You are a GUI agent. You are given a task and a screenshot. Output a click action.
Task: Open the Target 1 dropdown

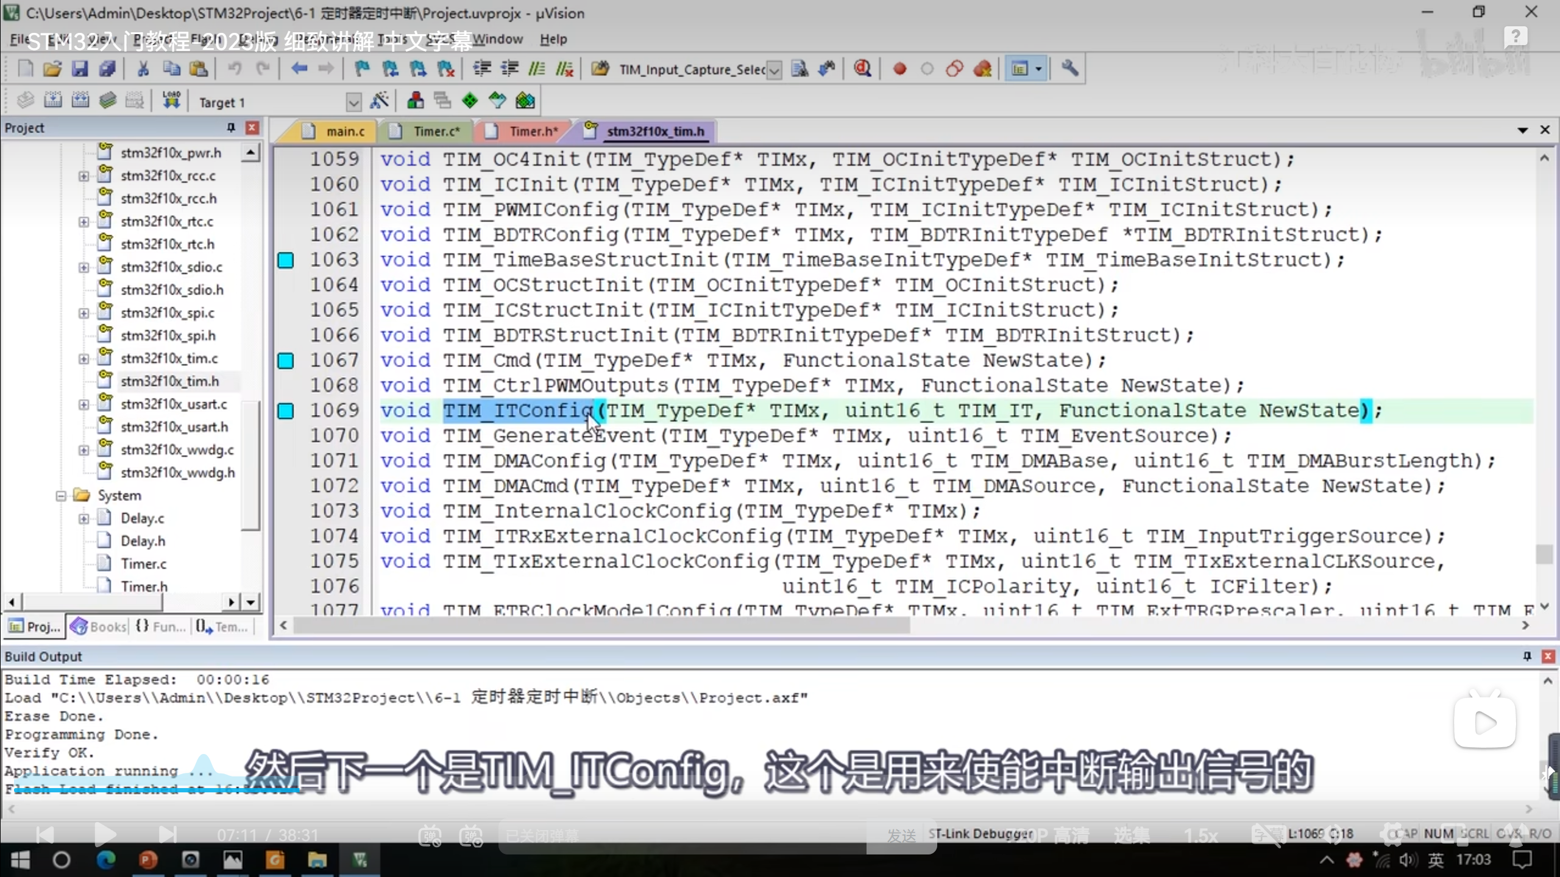click(x=353, y=102)
